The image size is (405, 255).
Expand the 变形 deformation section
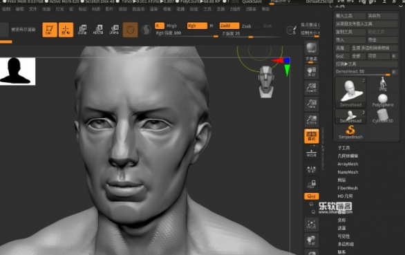[341, 220]
